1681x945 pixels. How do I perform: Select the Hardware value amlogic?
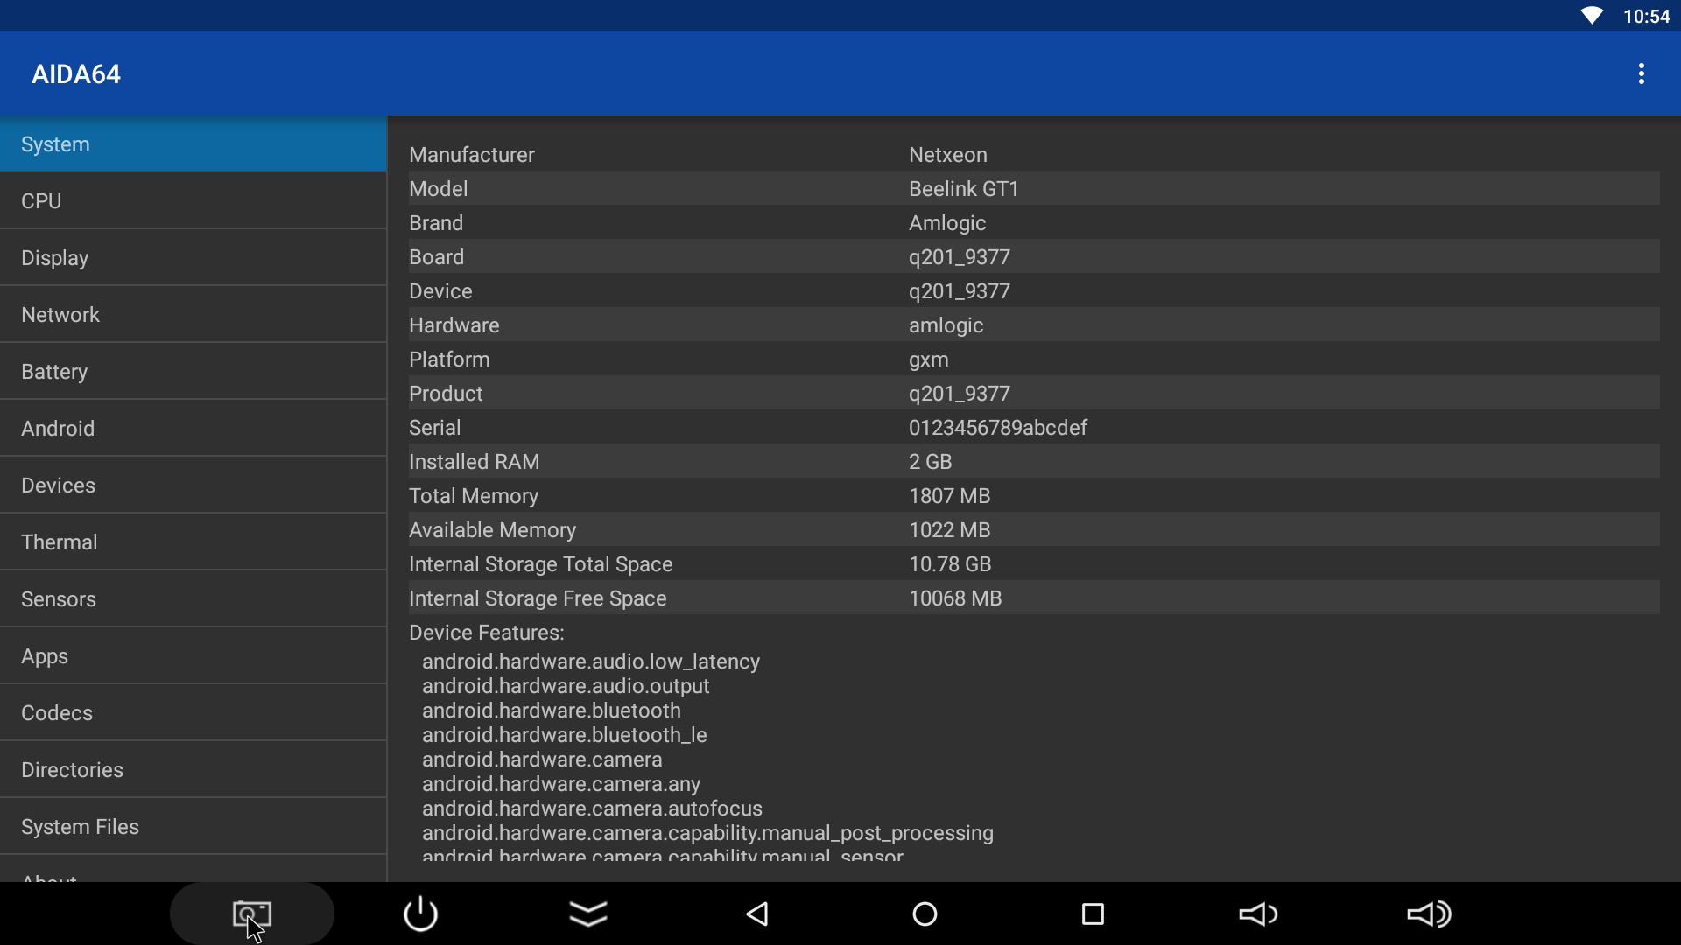pyautogui.click(x=946, y=325)
